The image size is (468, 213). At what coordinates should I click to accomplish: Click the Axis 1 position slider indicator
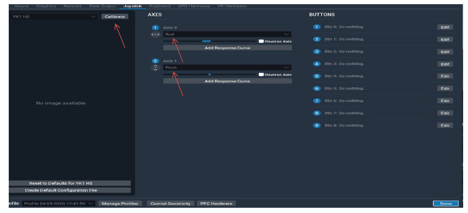(x=210, y=74)
